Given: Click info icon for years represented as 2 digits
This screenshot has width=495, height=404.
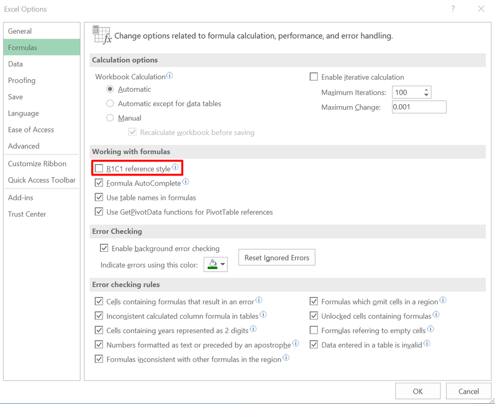Looking at the screenshot, I should [x=253, y=329].
